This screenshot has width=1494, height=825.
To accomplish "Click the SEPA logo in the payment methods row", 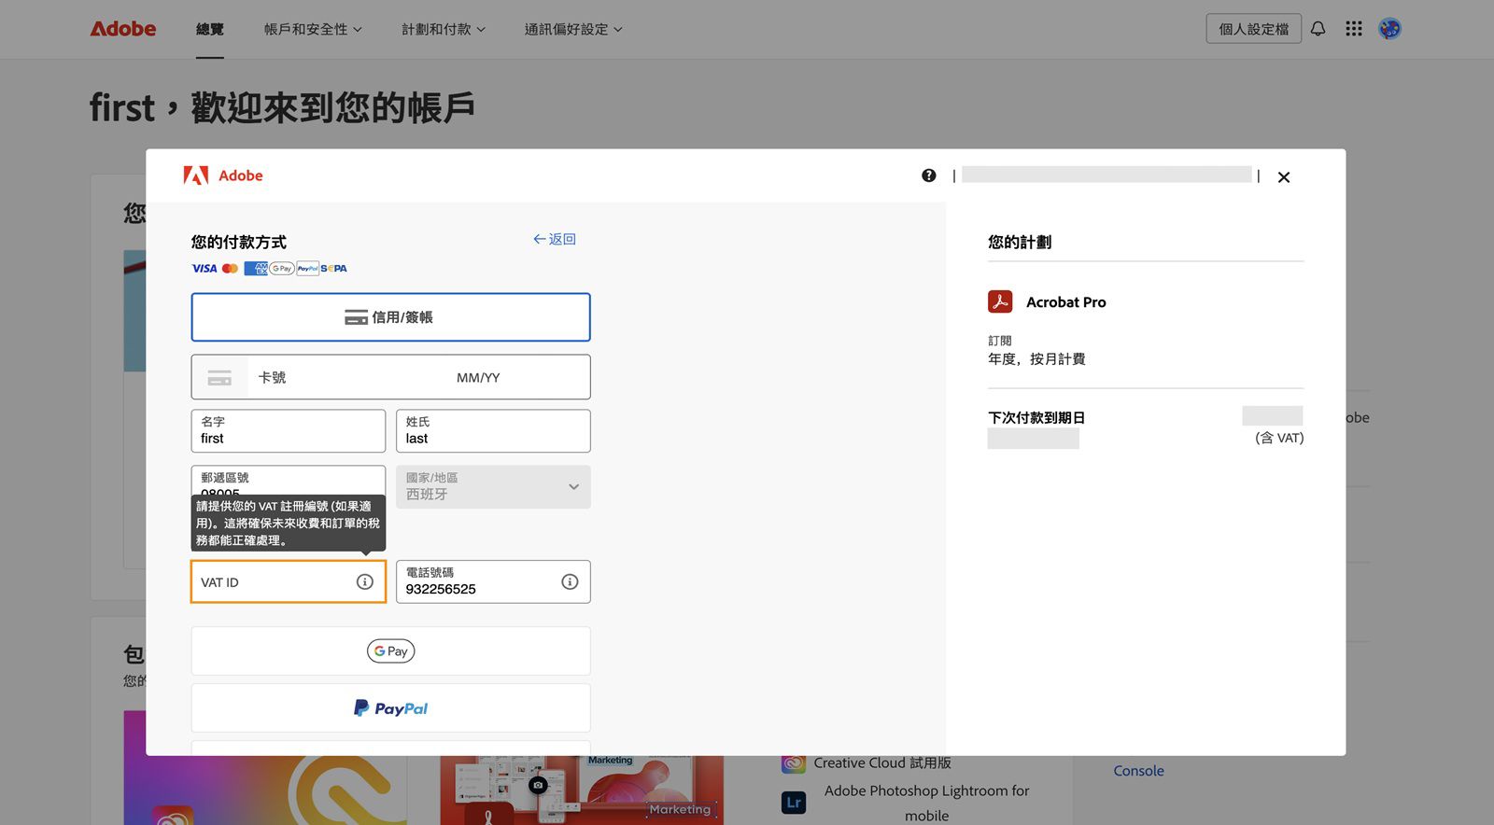I will pyautogui.click(x=334, y=269).
